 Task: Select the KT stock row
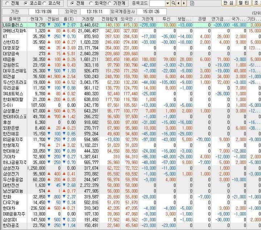tap(132, 37)
